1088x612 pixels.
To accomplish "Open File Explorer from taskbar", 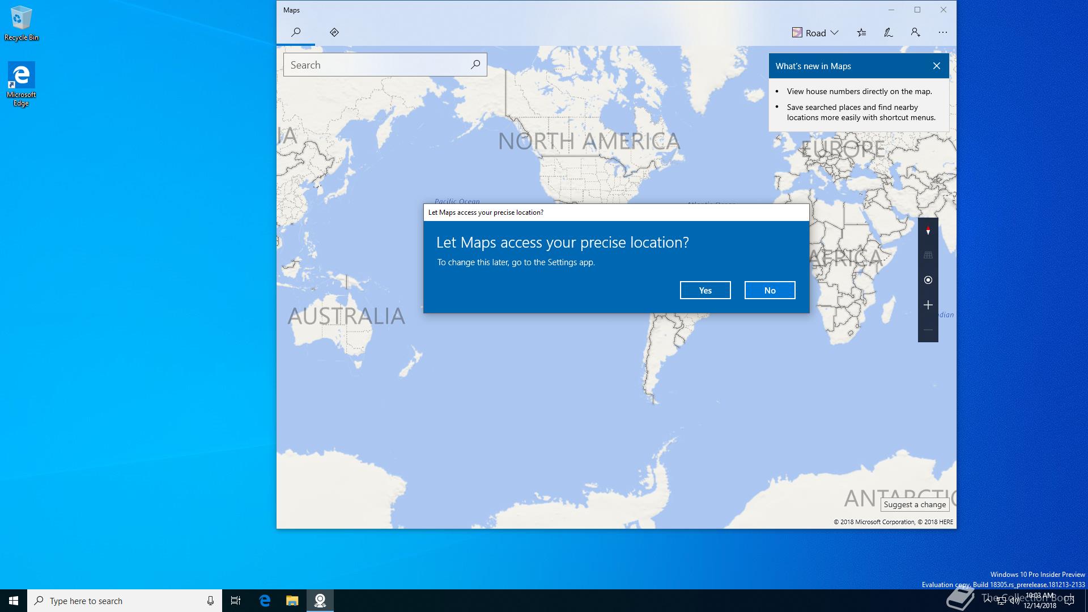I will coord(292,601).
